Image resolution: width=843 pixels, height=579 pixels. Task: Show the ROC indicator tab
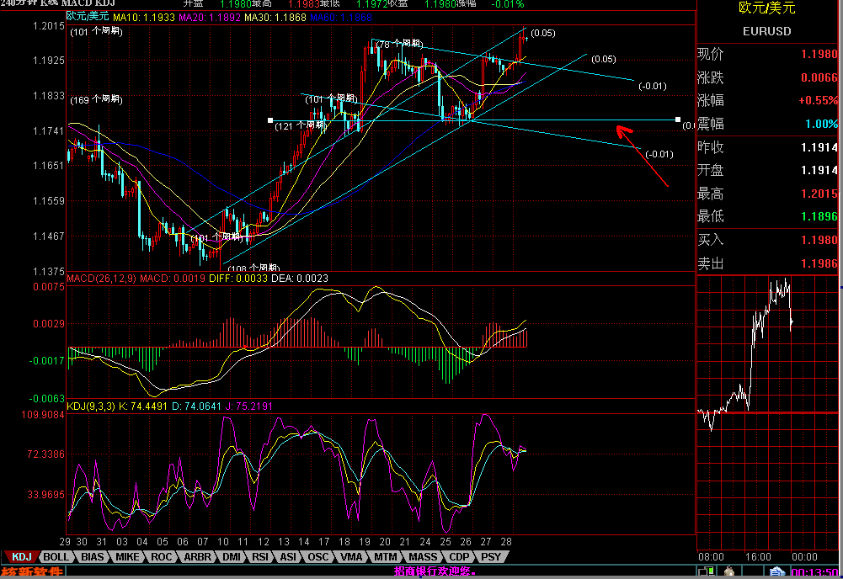coord(162,557)
